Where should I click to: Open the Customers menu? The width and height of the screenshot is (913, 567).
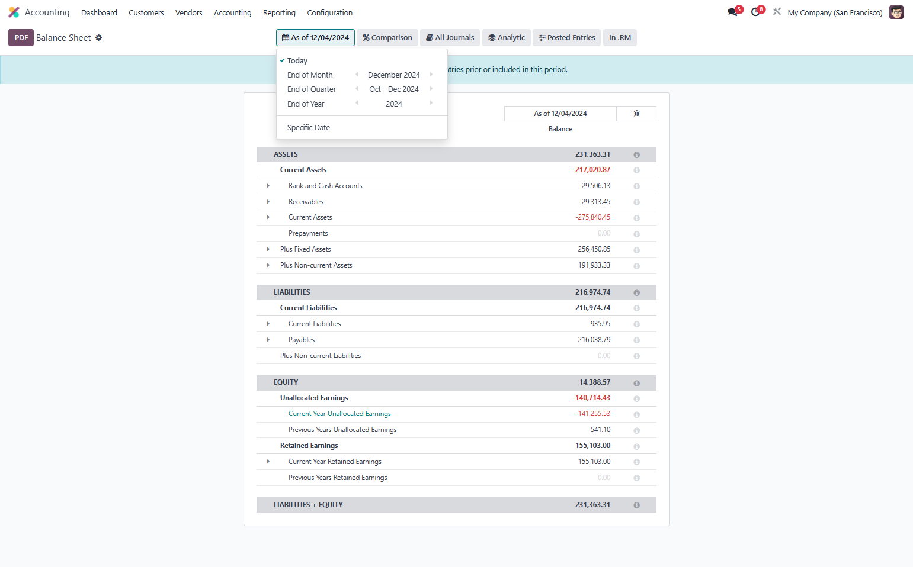(146, 12)
